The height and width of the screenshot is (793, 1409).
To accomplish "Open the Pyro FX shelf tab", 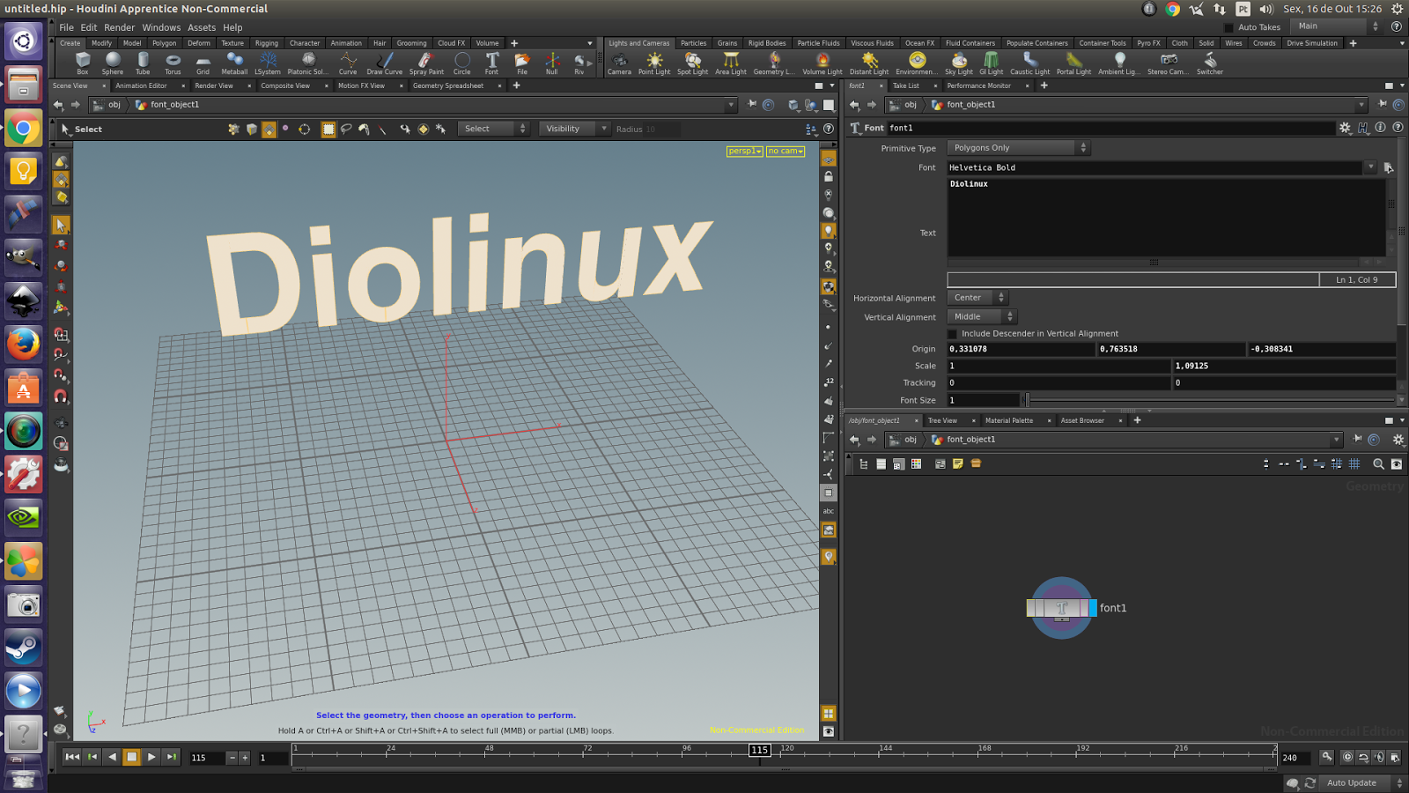I will pos(1148,43).
